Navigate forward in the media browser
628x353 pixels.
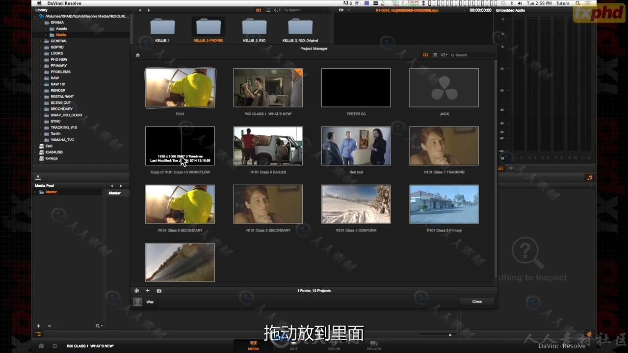(x=149, y=10)
